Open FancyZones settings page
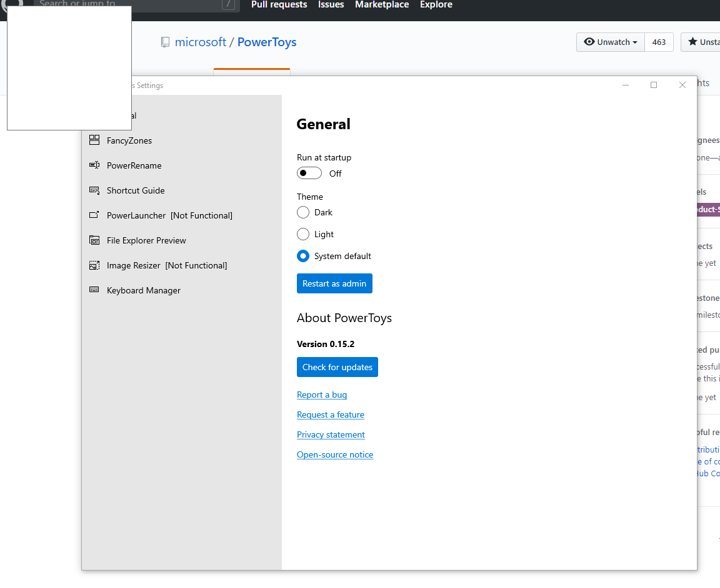Viewport: 720px width, 588px height. tap(182, 140)
